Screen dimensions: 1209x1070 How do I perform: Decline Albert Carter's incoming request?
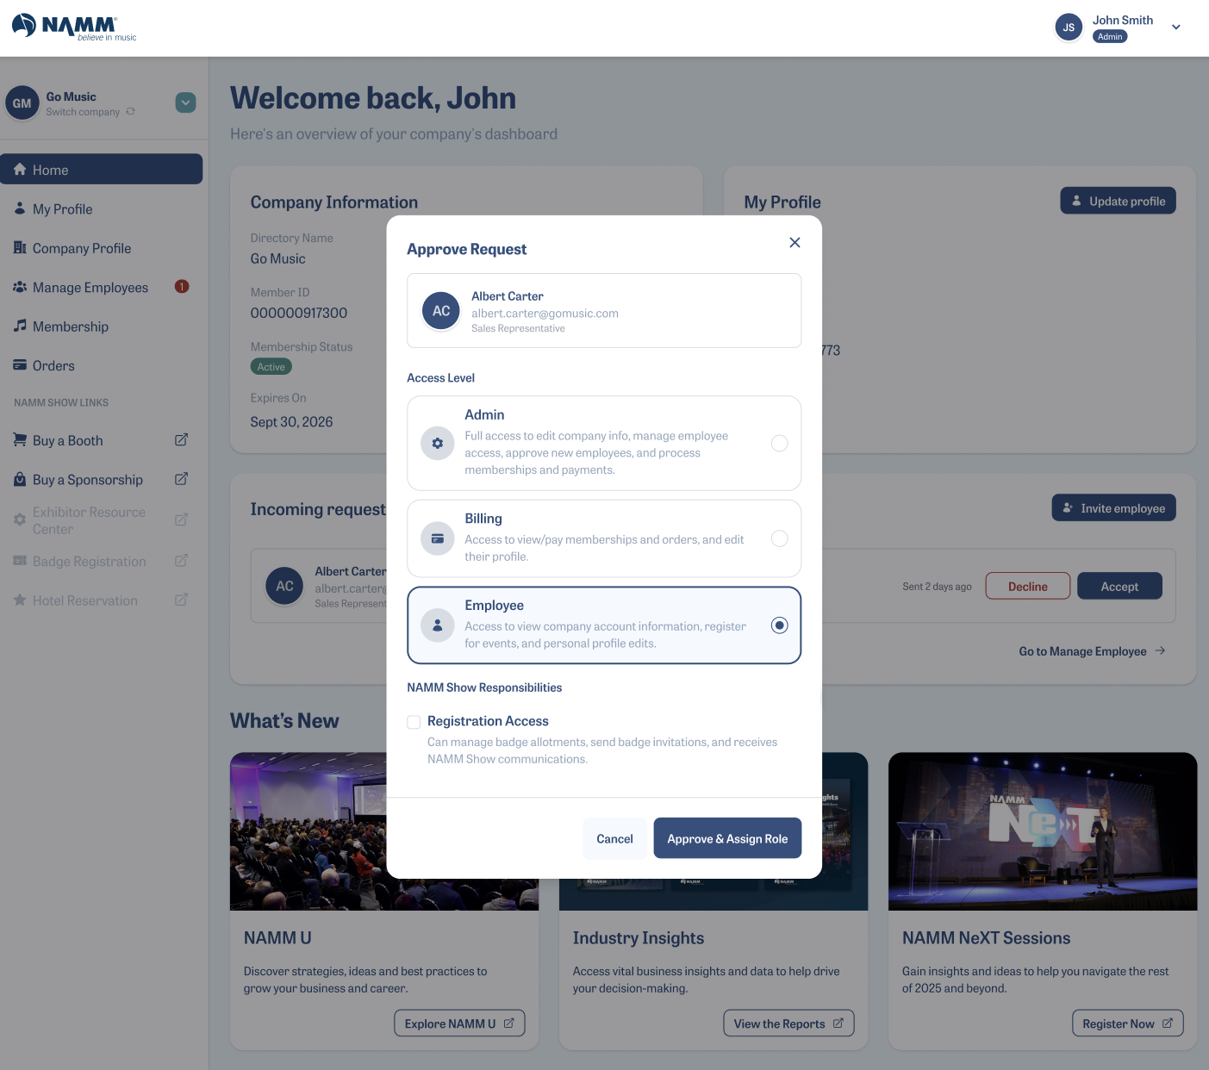click(1028, 586)
